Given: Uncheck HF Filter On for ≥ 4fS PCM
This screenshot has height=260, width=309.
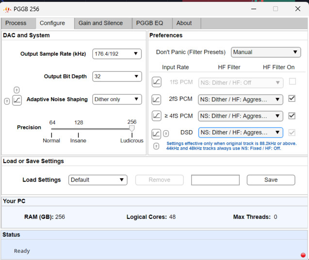Looking at the screenshot, I should 292,116.
